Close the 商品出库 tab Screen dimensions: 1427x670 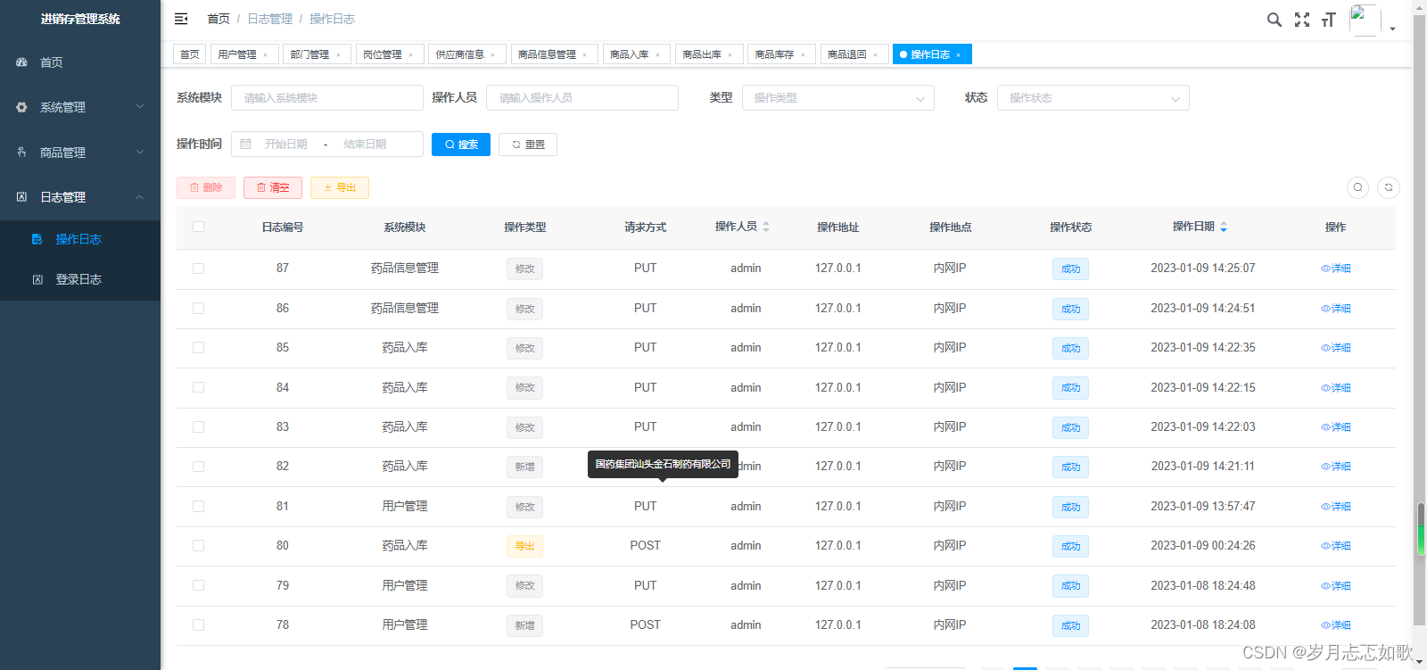730,55
